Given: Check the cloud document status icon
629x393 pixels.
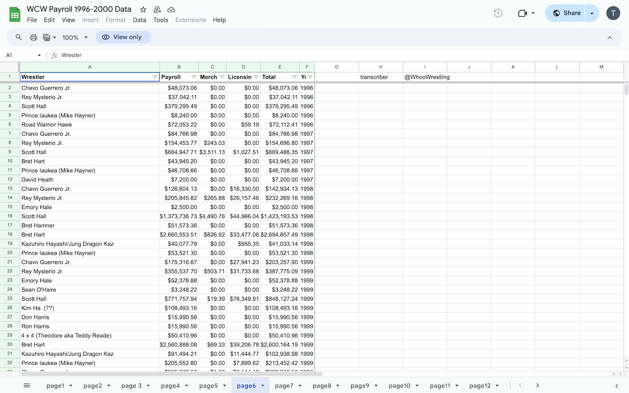Looking at the screenshot, I should click(171, 9).
